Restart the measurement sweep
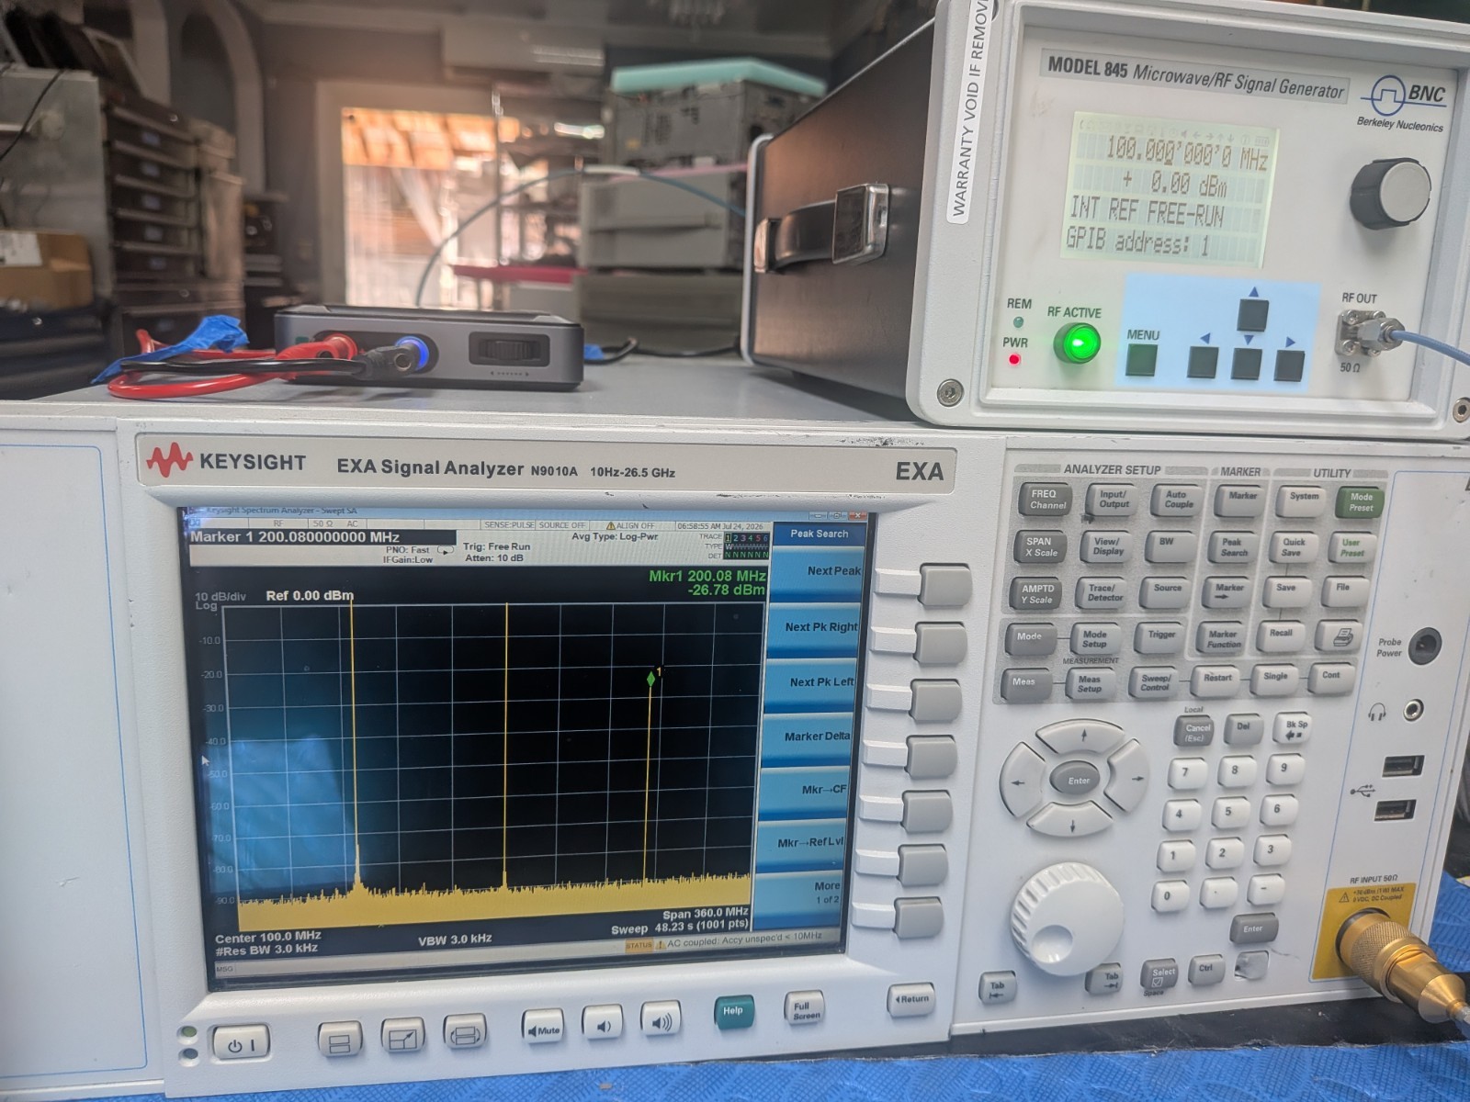 (x=1216, y=680)
